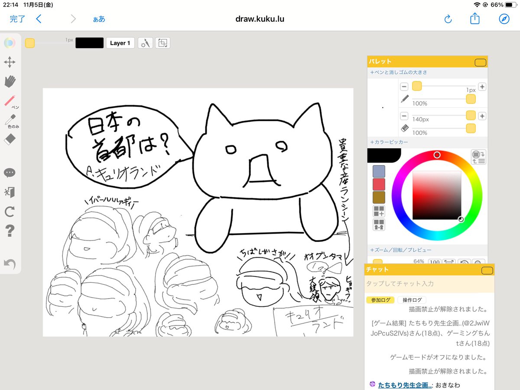Screen dimensions: 520x390
Task: Collapse the Color Picker section
Action: click(389, 142)
